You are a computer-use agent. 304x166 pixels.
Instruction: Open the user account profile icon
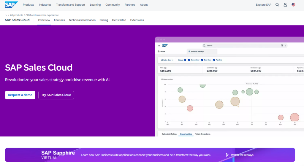pyautogui.click(x=285, y=5)
